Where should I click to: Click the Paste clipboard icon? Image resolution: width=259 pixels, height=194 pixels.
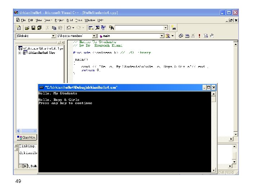point(60,28)
